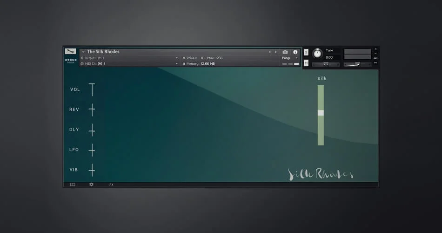This screenshot has height=233, width=442.
Task: Click the wrench instrument edit icon
Action: (x=70, y=51)
